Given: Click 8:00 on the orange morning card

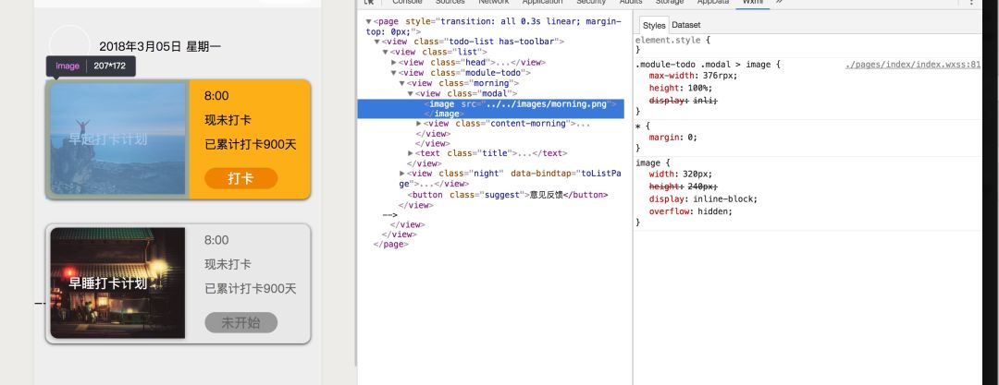Looking at the screenshot, I should [216, 96].
